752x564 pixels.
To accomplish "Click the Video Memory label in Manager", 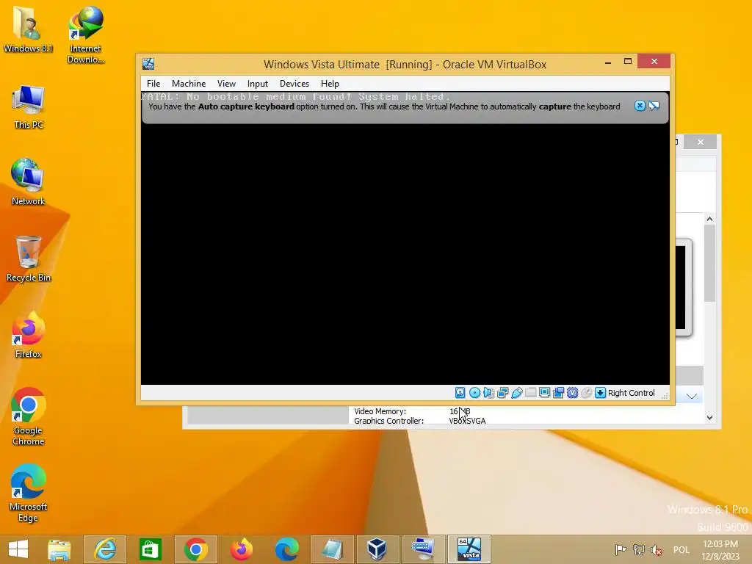I will point(380,411).
